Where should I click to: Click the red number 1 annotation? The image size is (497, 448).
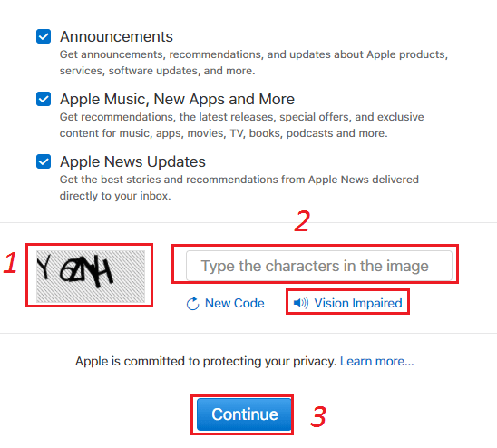point(10,262)
